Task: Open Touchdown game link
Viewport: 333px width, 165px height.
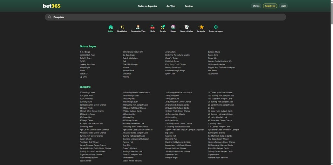Action: [x=213, y=74]
